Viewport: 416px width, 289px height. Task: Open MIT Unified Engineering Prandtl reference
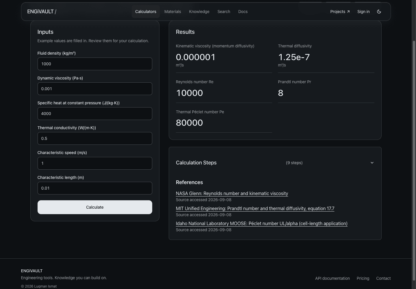click(x=255, y=208)
